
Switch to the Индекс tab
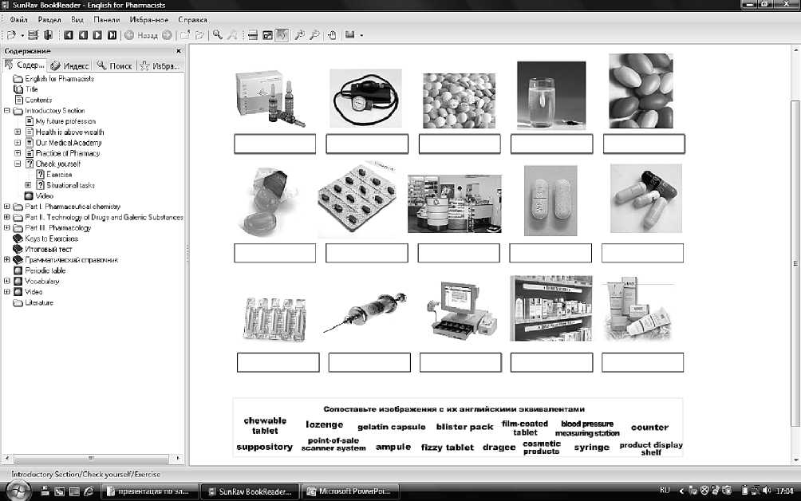[x=70, y=65]
